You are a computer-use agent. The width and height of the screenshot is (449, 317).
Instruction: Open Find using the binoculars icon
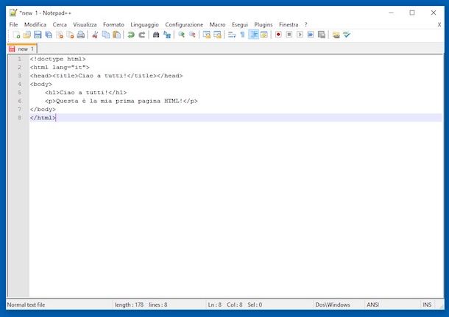point(156,35)
